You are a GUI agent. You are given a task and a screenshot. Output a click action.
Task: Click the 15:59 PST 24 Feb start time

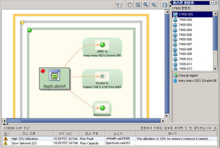point(65,139)
